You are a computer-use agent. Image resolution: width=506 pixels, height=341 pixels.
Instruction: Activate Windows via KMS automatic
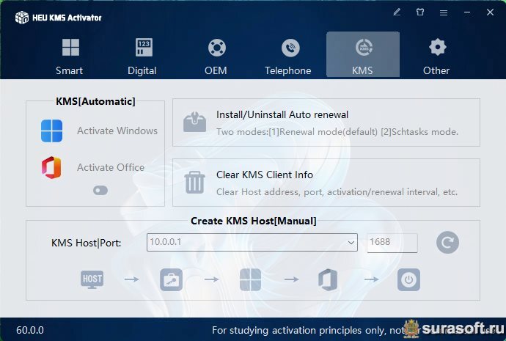click(117, 131)
